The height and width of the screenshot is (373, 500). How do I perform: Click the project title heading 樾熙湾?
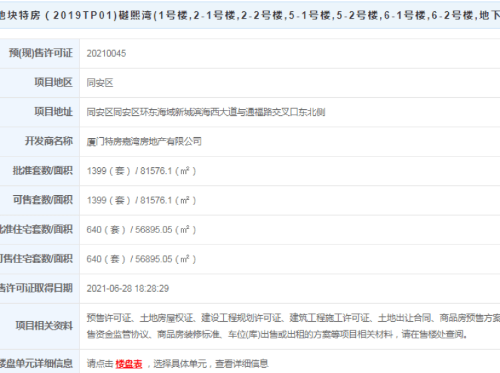click(250, 13)
